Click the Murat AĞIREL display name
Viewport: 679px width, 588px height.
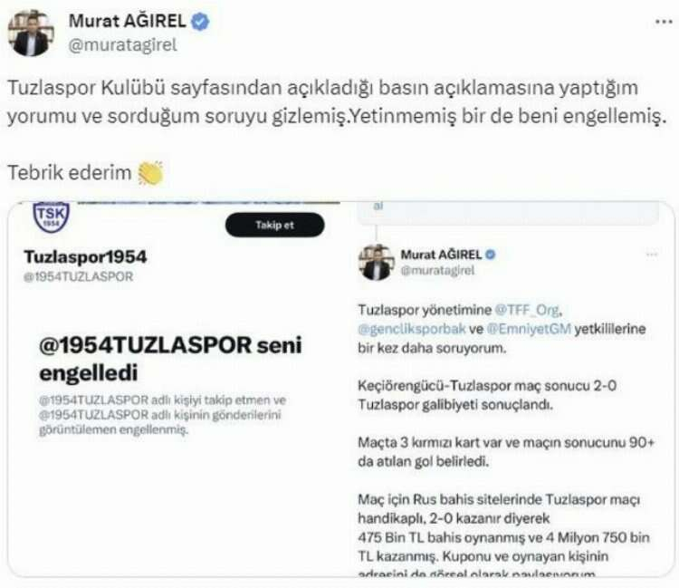click(x=128, y=21)
